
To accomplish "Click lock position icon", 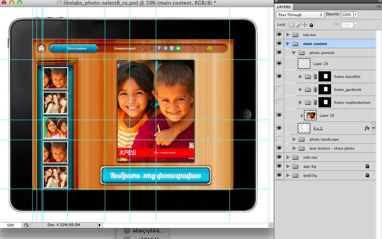I will click(304, 25).
